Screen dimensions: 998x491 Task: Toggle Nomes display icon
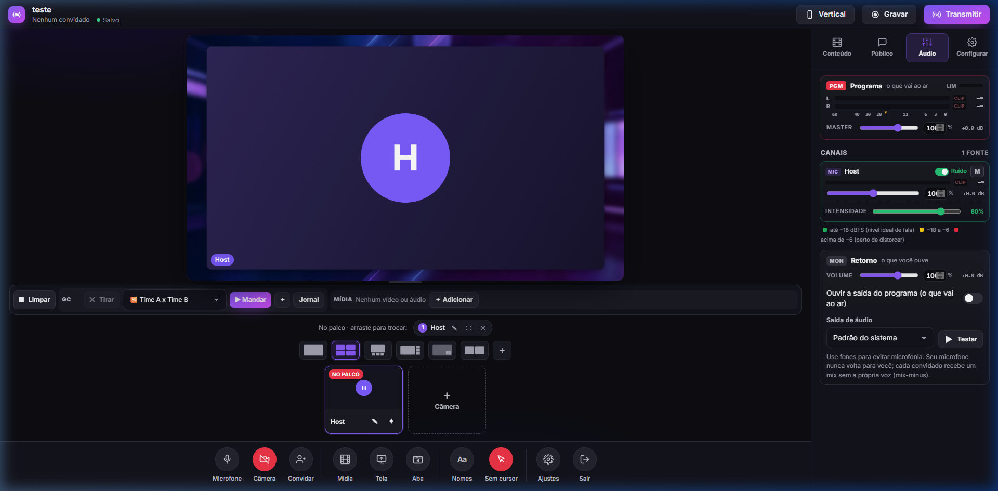point(462,459)
